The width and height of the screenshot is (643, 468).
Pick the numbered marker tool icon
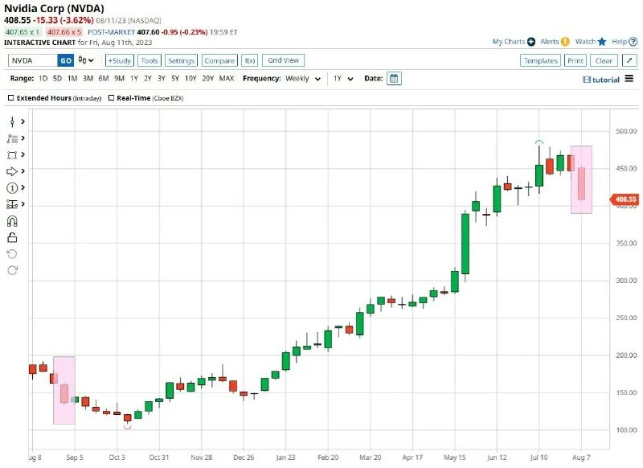pos(12,188)
